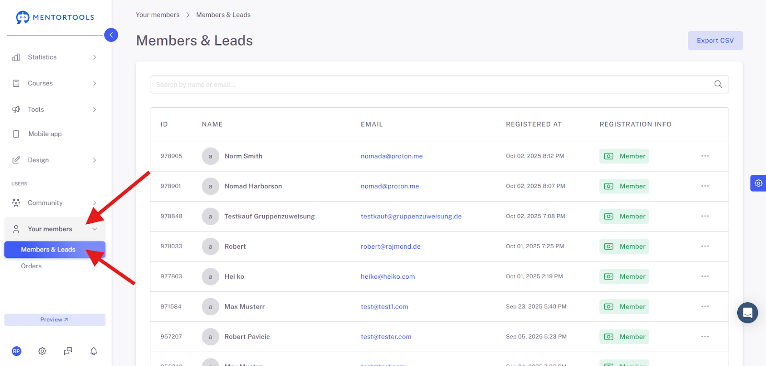Click the name Robert Pavicic
Image resolution: width=766 pixels, height=366 pixels.
pos(247,337)
